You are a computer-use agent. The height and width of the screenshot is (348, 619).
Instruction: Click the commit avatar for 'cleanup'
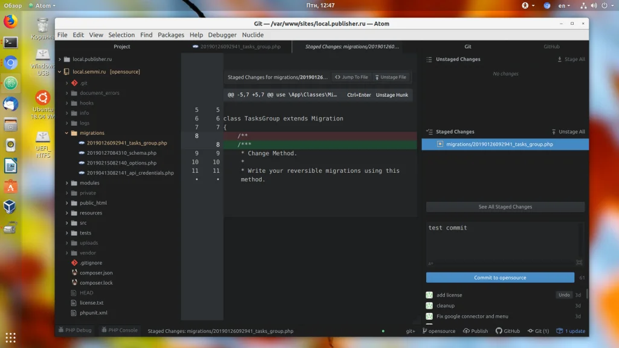point(429,305)
